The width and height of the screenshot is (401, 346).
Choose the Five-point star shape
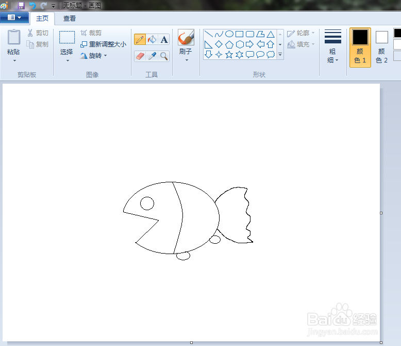tap(229, 54)
